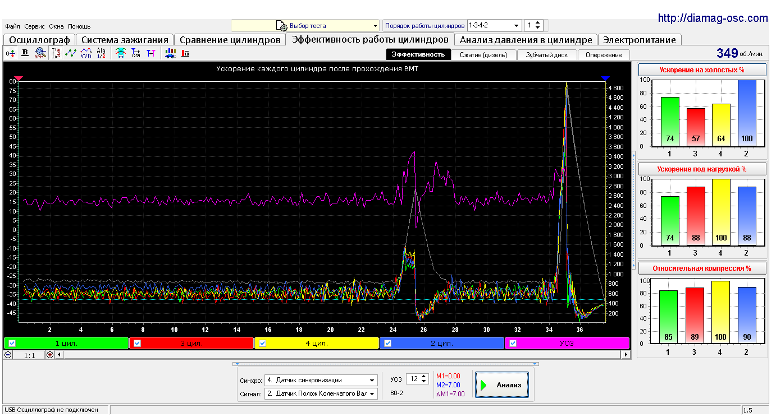Select the Зубчатый диск sub-tab
Image resolution: width=776 pixels, height=417 pixels.
(x=547, y=54)
